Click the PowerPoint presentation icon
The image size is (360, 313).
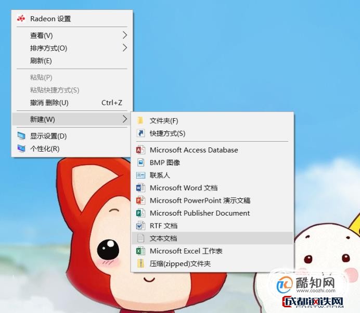[140, 201]
